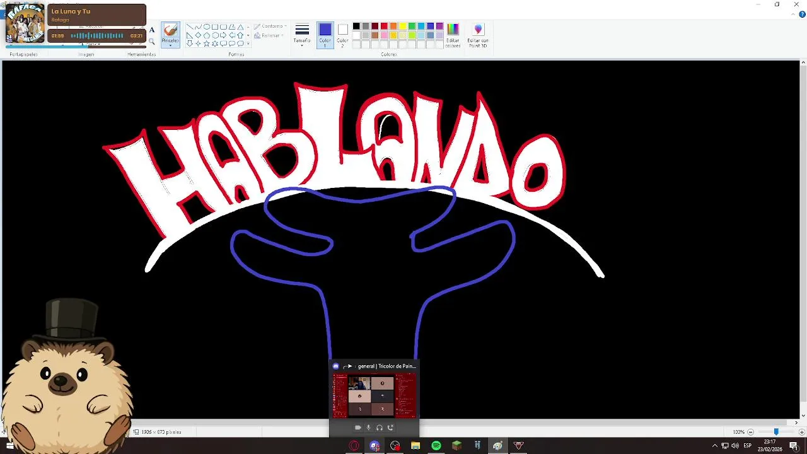Choose the pentagon shape

(x=207, y=35)
